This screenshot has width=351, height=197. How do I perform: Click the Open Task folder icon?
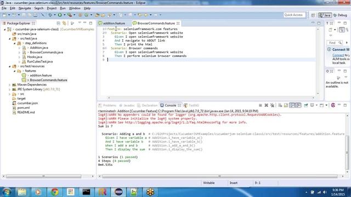(x=103, y=15)
